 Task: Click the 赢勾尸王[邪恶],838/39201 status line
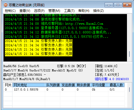tap(25, 75)
